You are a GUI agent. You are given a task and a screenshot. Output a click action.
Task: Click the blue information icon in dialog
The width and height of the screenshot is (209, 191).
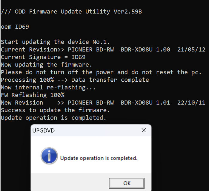pos(49,156)
